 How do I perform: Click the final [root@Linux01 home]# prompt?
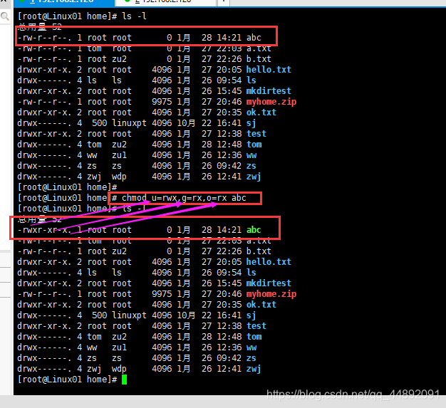click(x=68, y=380)
